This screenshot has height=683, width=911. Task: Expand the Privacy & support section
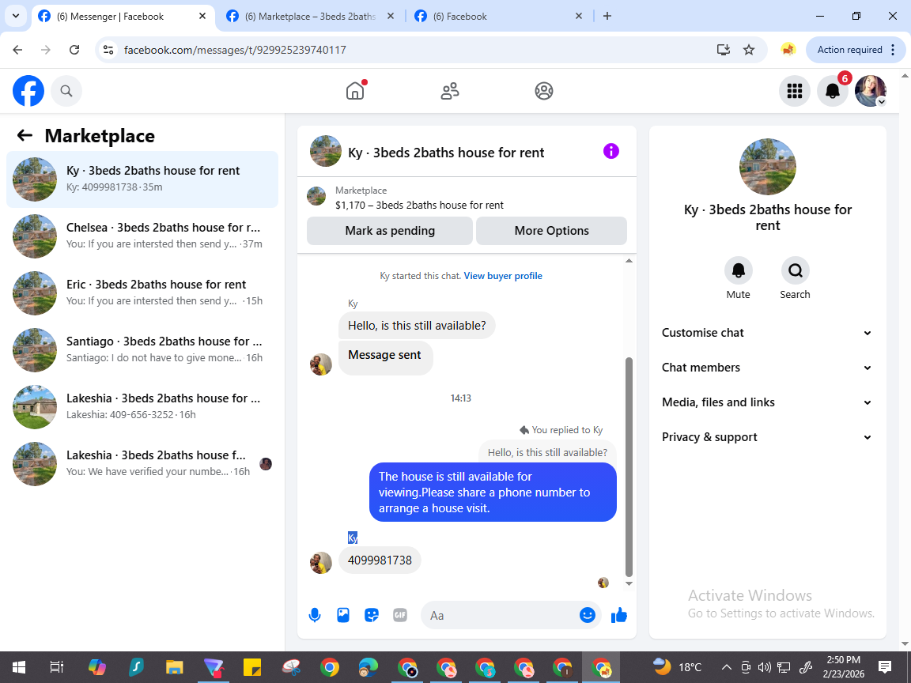[767, 437]
